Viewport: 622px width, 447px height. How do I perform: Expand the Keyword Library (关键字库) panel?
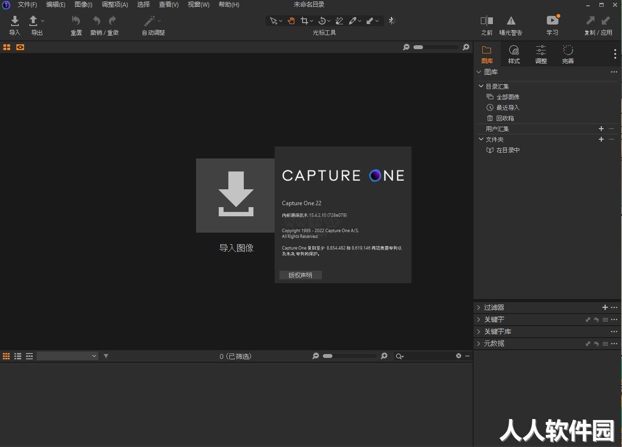[478, 331]
